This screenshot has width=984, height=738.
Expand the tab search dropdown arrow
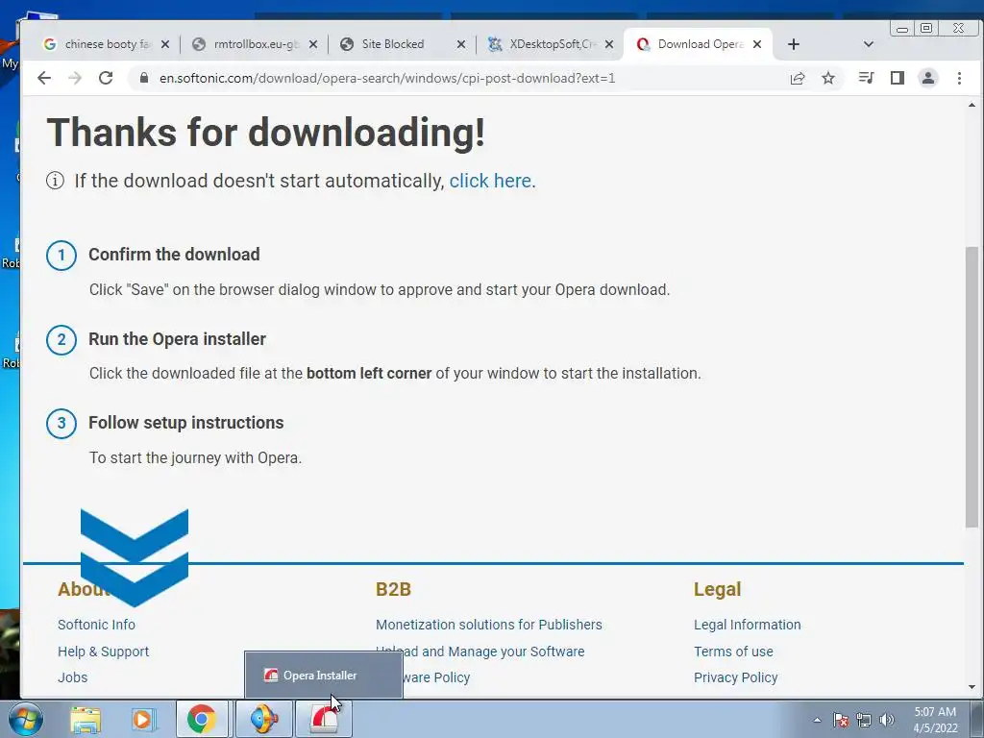(x=869, y=44)
